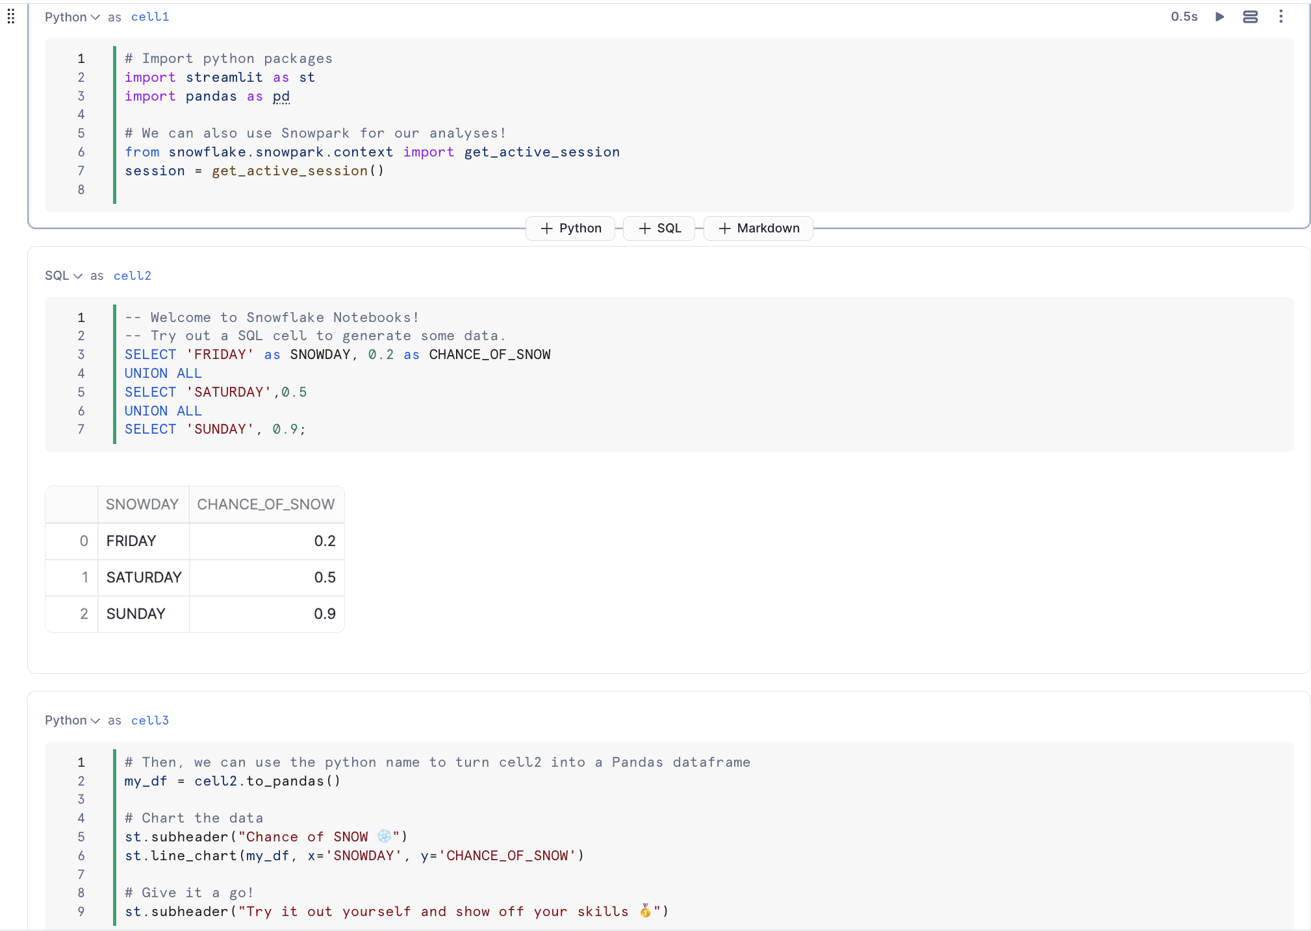
Task: Run cell1 with the play icon
Action: pyautogui.click(x=1219, y=17)
